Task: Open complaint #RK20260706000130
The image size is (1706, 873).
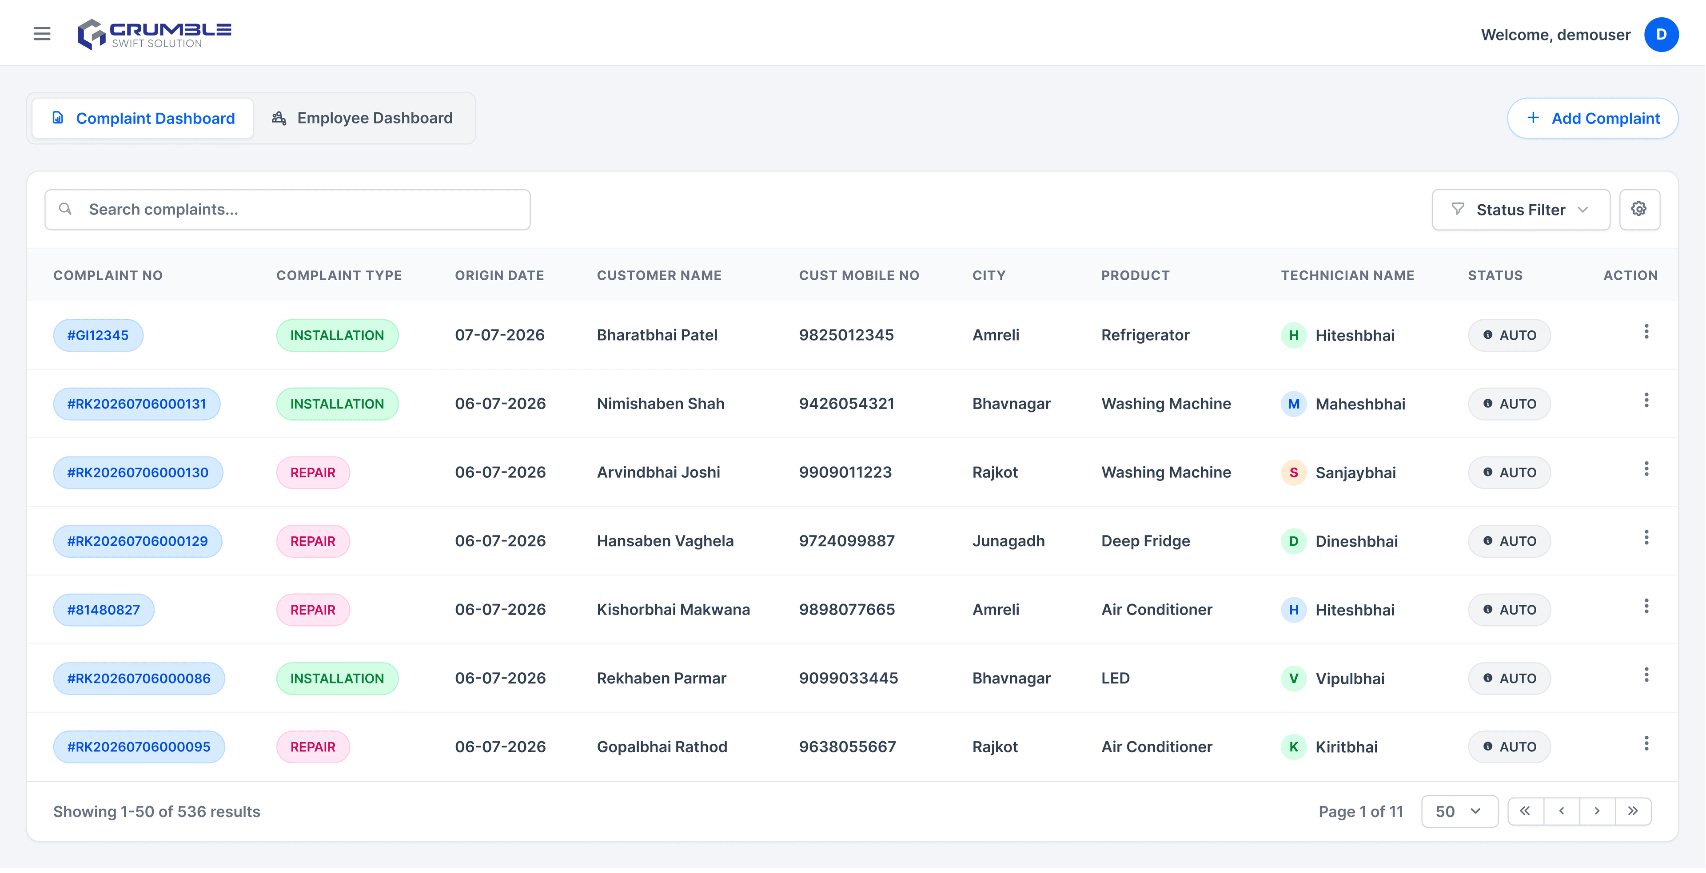Action: click(138, 472)
